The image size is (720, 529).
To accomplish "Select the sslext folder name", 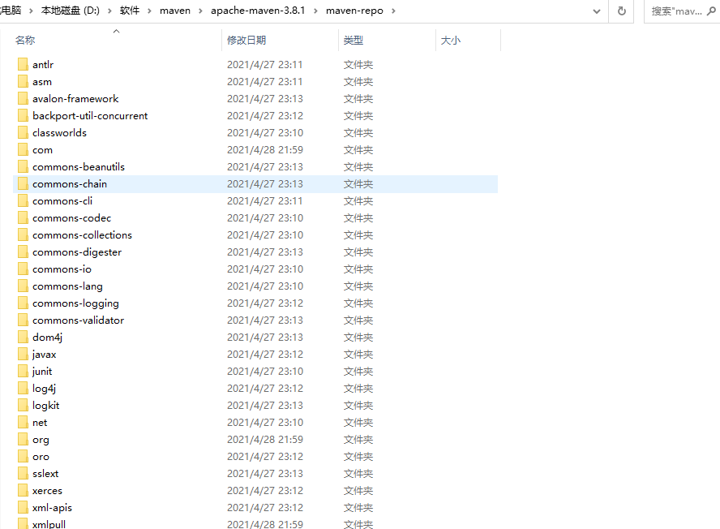I will click(45, 473).
